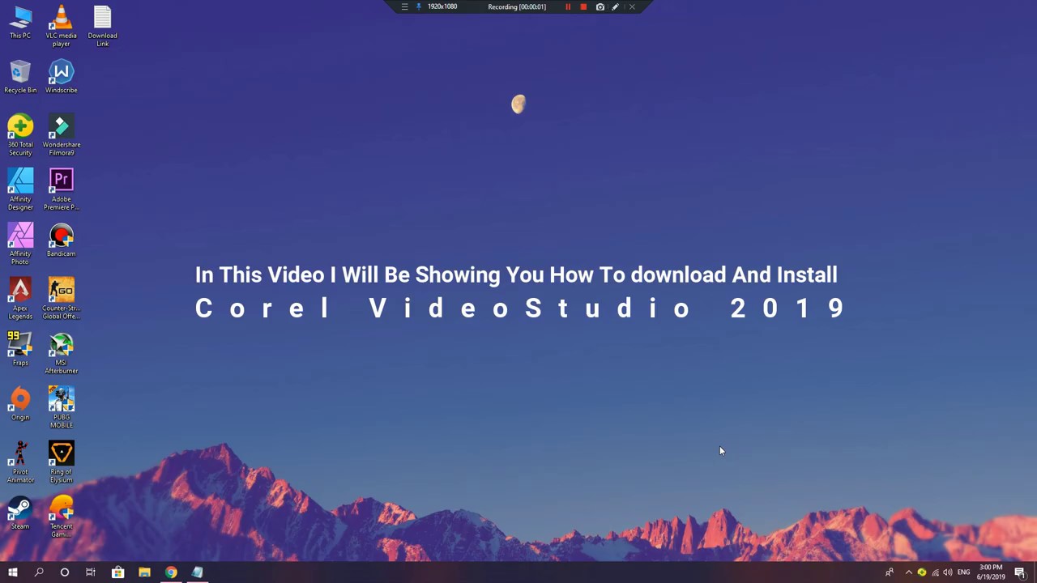Open the recorder drawing pencil tool

[x=616, y=6]
